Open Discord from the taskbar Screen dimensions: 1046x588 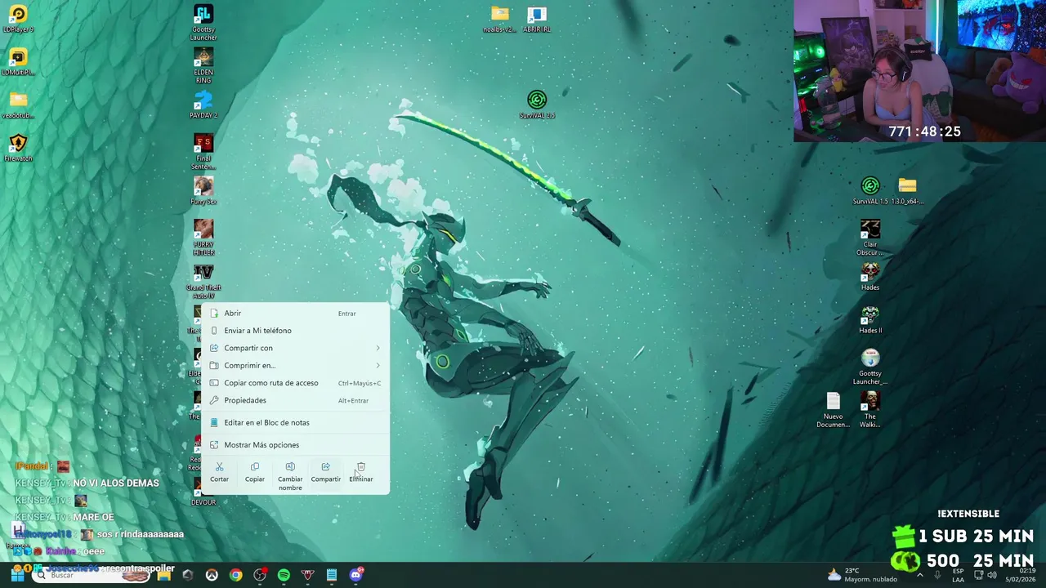click(x=355, y=575)
